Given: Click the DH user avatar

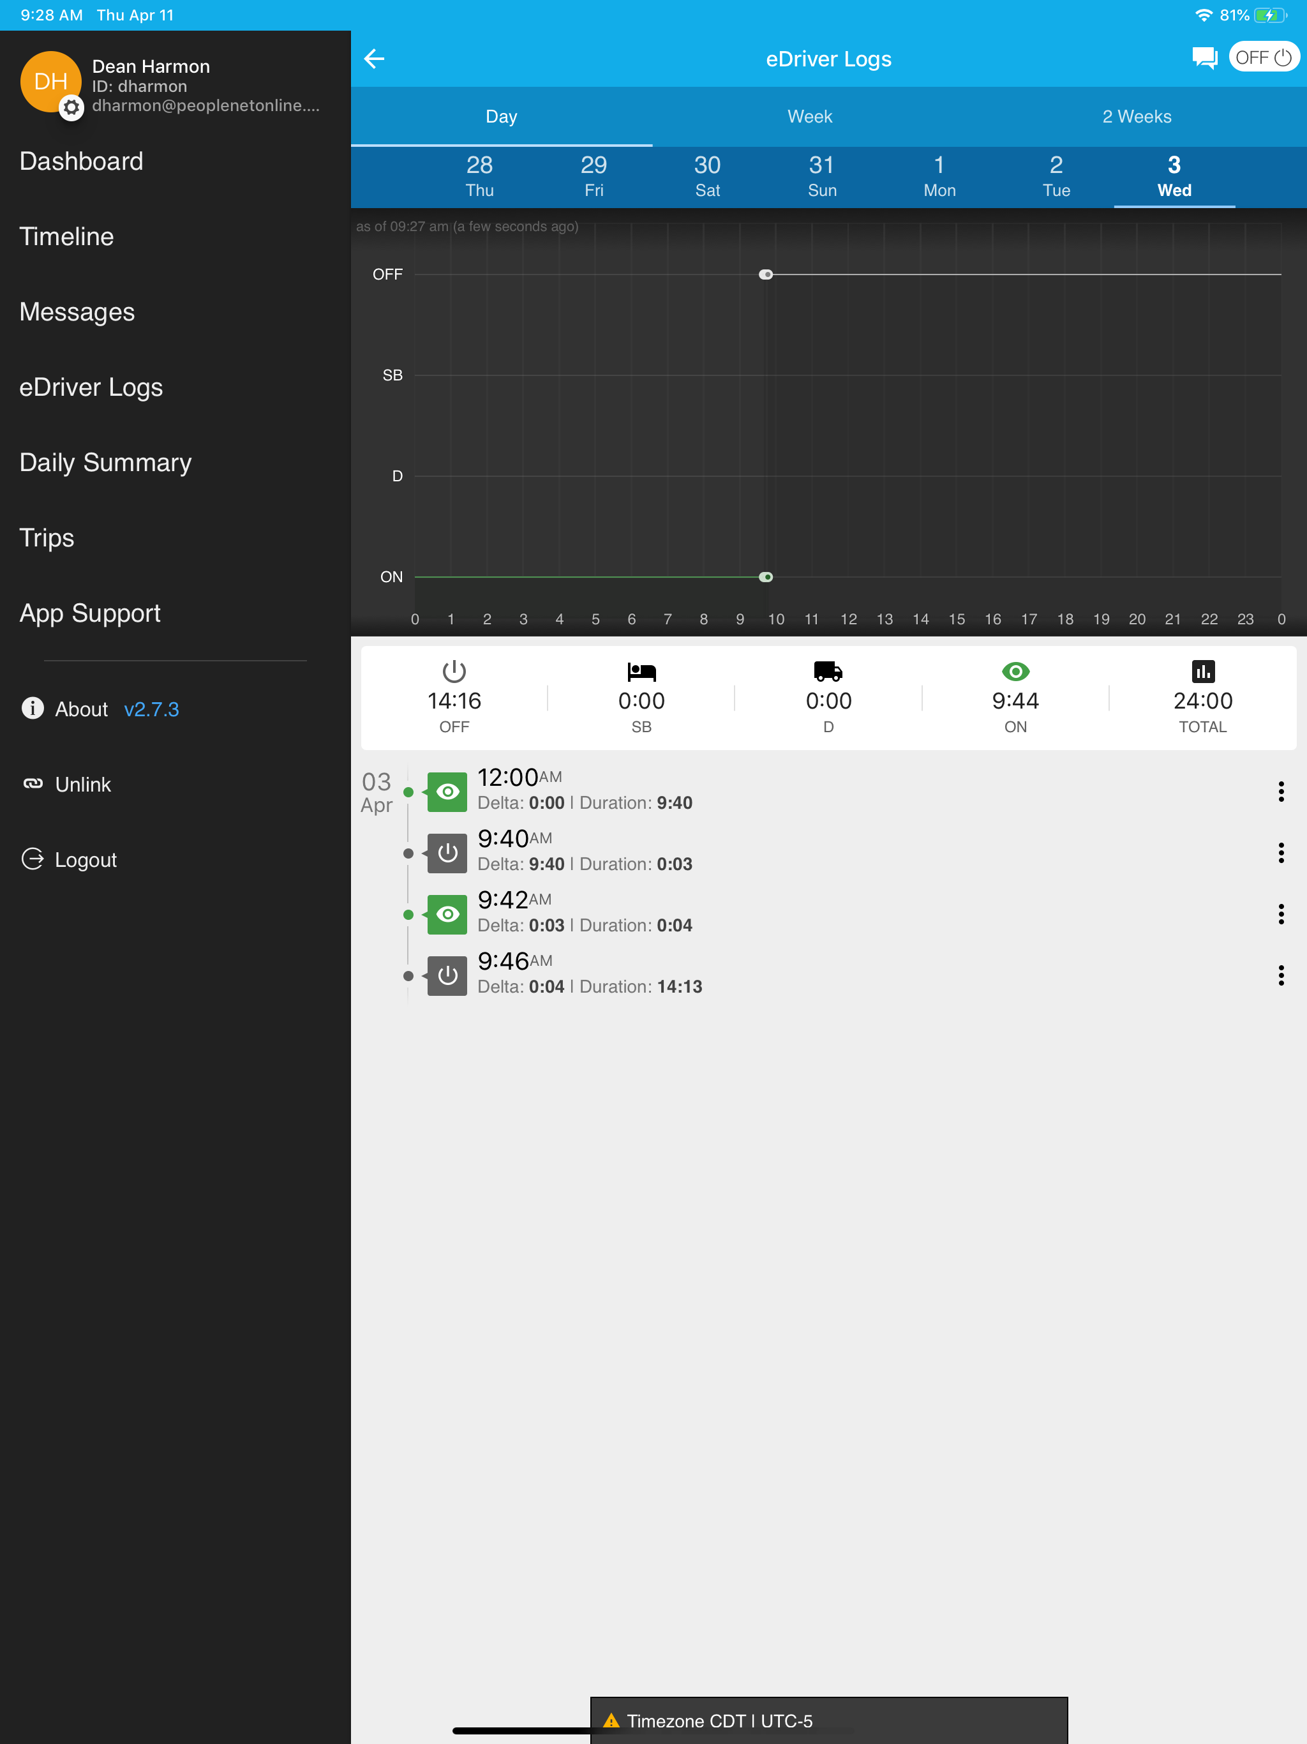Looking at the screenshot, I should click(x=50, y=82).
